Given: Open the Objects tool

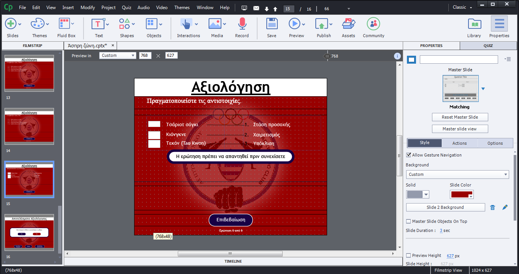Looking at the screenshot, I should 154,27.
